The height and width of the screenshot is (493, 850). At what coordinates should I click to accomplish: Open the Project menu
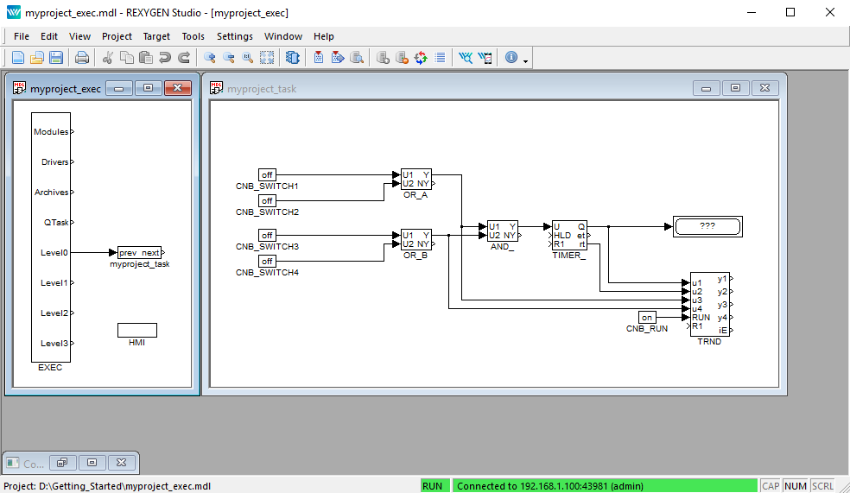tap(117, 36)
